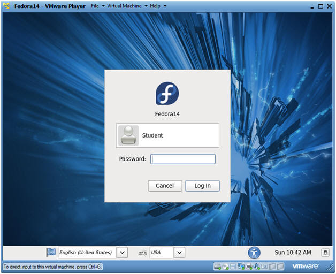Click the Cancel button

pyautogui.click(x=165, y=186)
